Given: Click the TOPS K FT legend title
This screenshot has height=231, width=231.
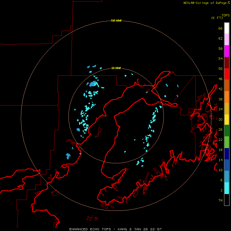Looking at the screenshot, I should point(220,16).
